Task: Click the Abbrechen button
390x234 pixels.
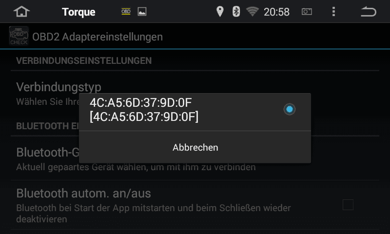Action: coord(195,147)
